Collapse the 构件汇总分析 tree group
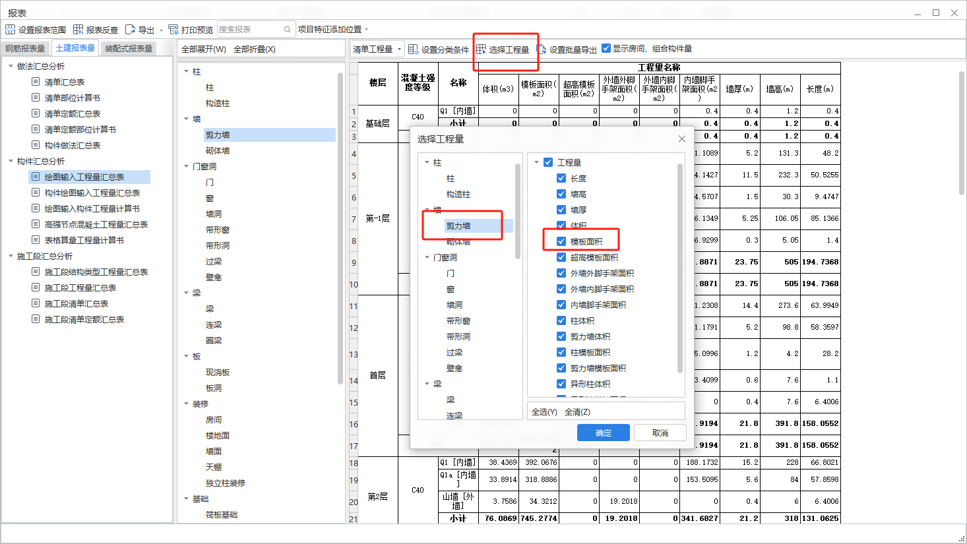The image size is (967, 544). [11, 161]
